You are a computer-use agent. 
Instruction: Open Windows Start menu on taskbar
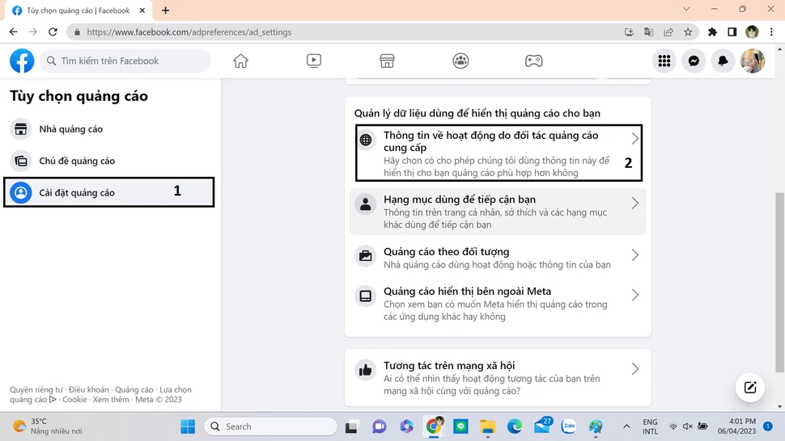[188, 426]
